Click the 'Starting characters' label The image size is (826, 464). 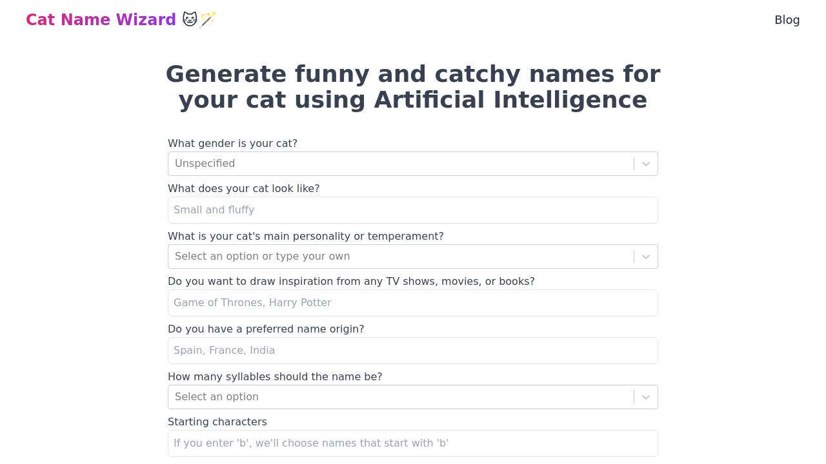point(217,421)
